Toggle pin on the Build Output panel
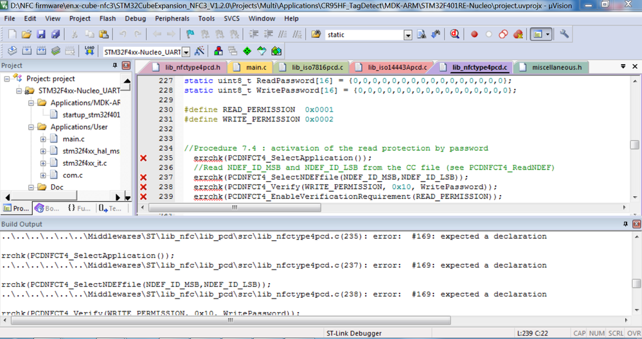This screenshot has height=339, width=642. pos(625,224)
